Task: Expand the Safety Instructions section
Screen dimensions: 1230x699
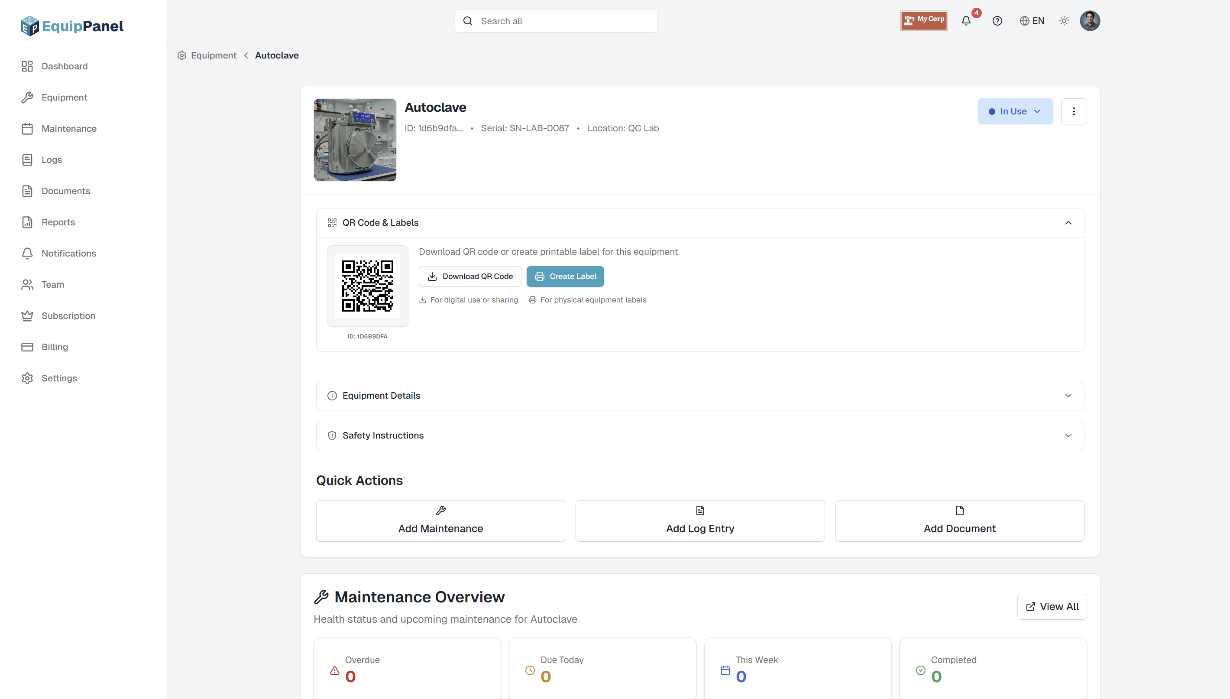Action: (x=1068, y=436)
